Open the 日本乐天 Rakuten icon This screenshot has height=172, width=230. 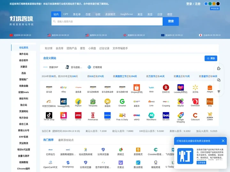(166, 88)
